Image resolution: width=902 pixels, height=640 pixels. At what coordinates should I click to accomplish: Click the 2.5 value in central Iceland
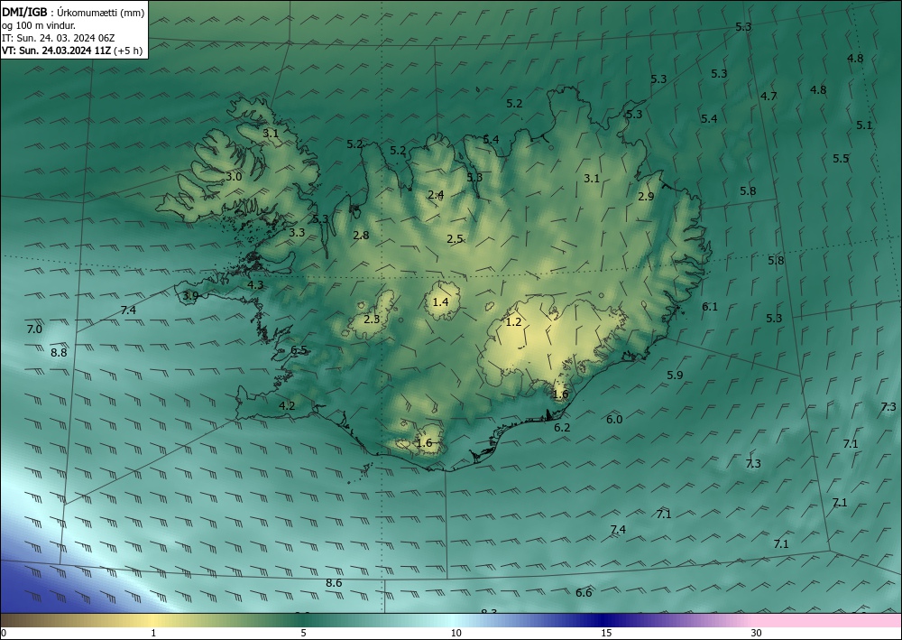tap(455, 239)
